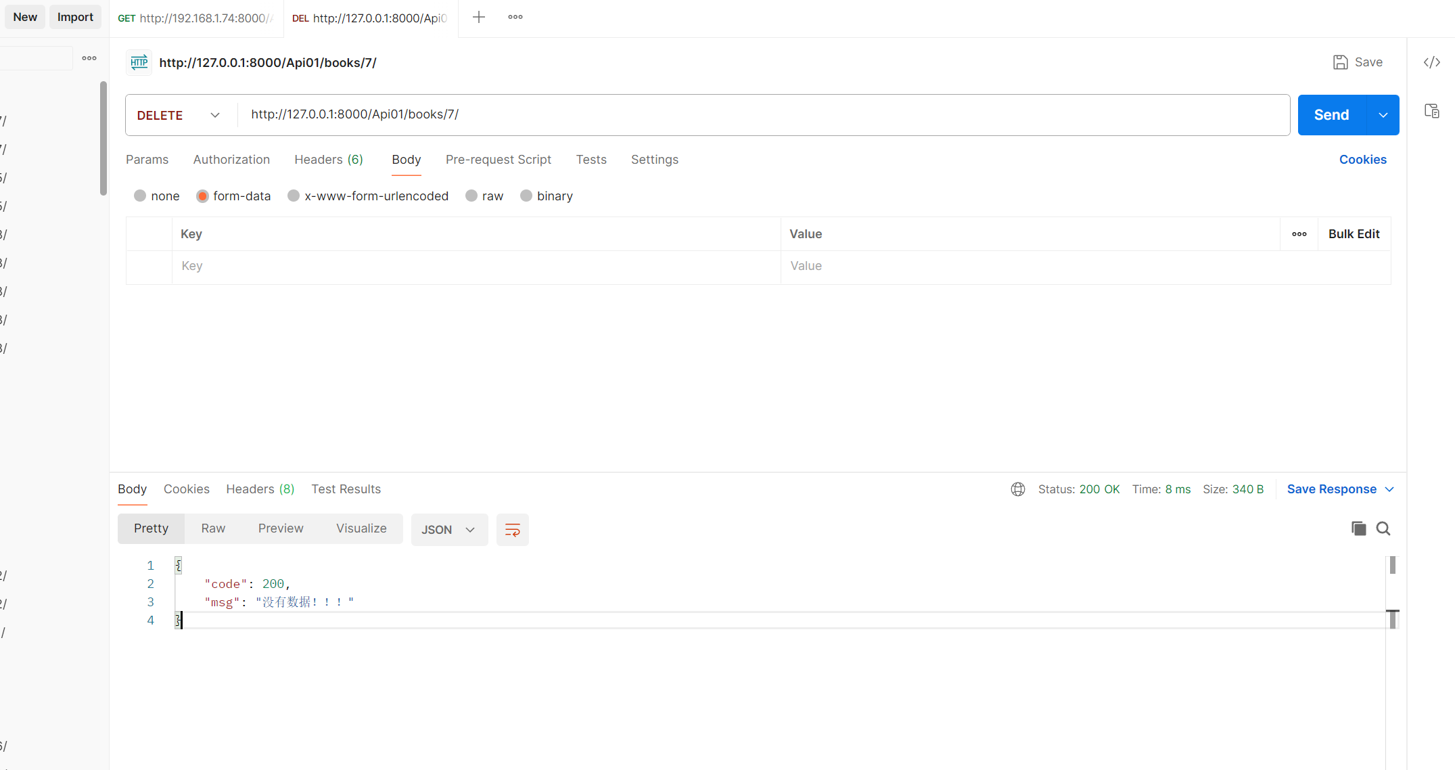Image resolution: width=1455 pixels, height=770 pixels.
Task: Open the DELETE method dropdown
Action: pyautogui.click(x=179, y=115)
